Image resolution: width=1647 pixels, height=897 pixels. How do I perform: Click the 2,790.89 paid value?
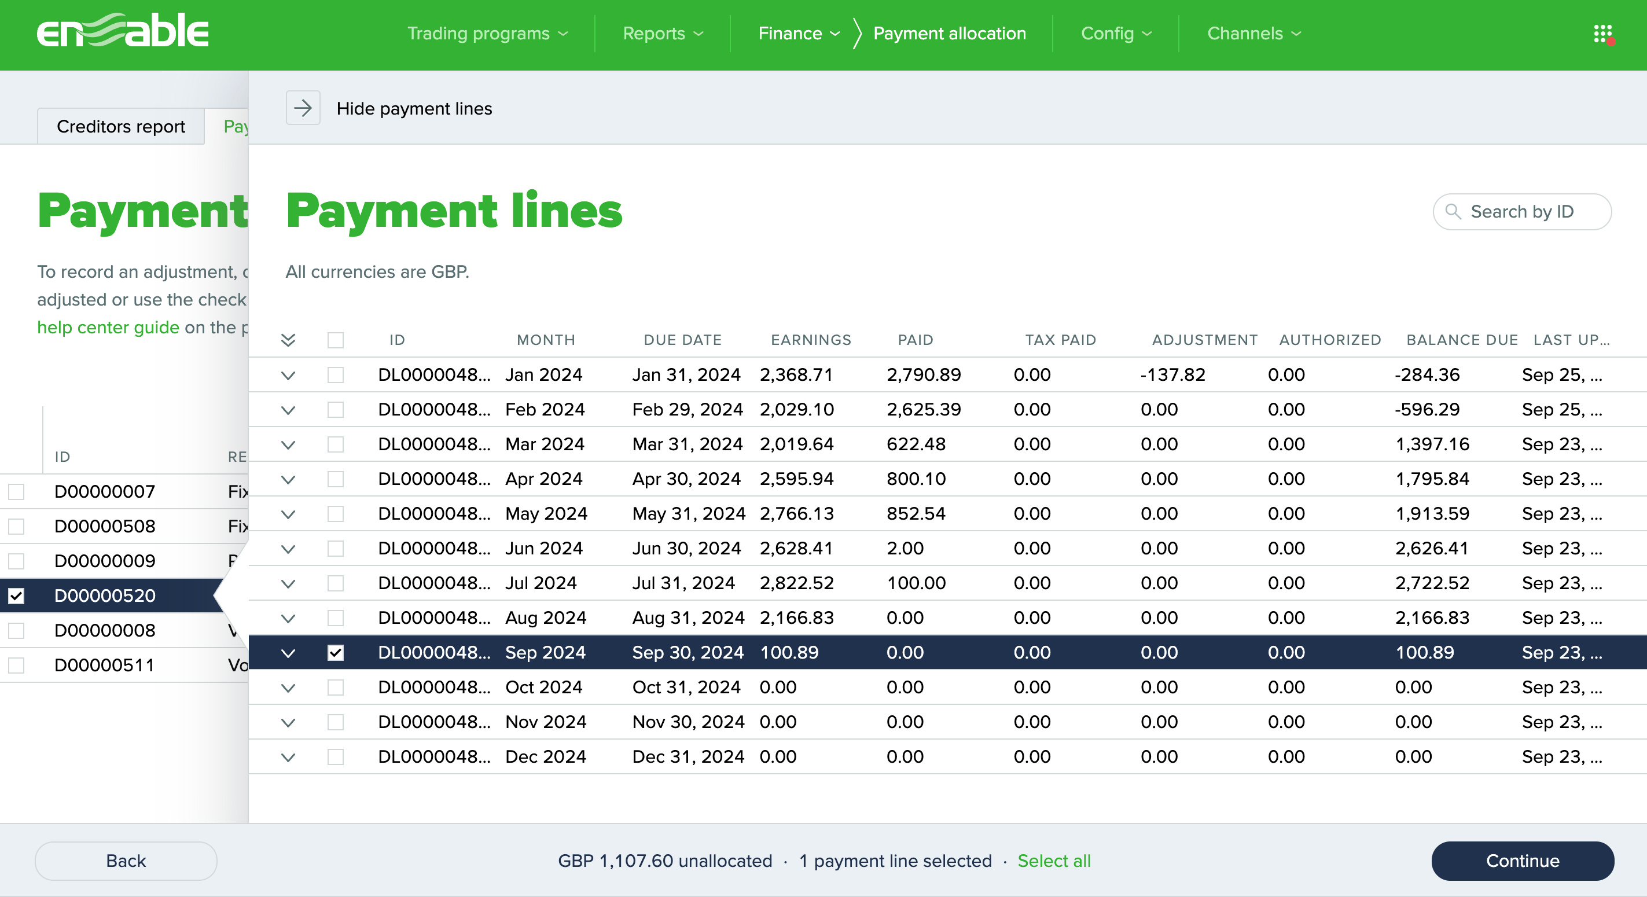pos(923,374)
